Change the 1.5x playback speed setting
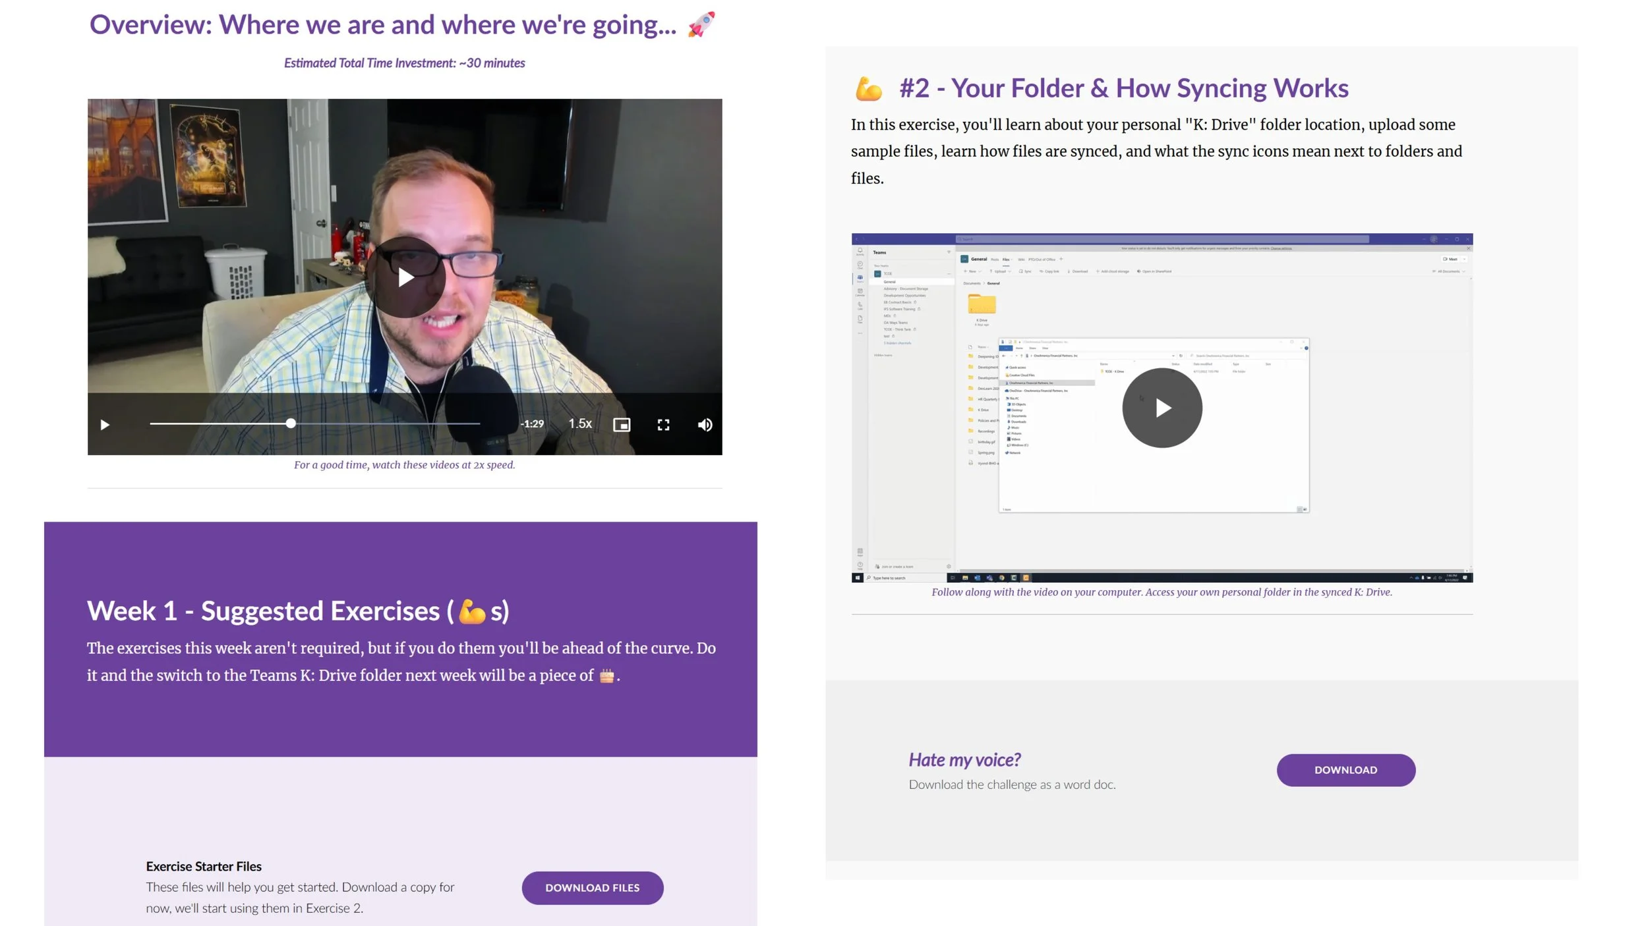The width and height of the screenshot is (1648, 926). (x=580, y=423)
